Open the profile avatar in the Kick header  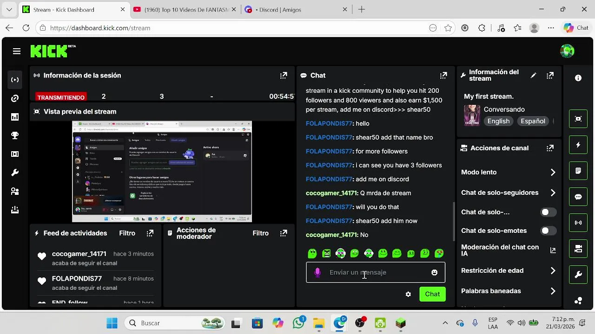point(567,51)
